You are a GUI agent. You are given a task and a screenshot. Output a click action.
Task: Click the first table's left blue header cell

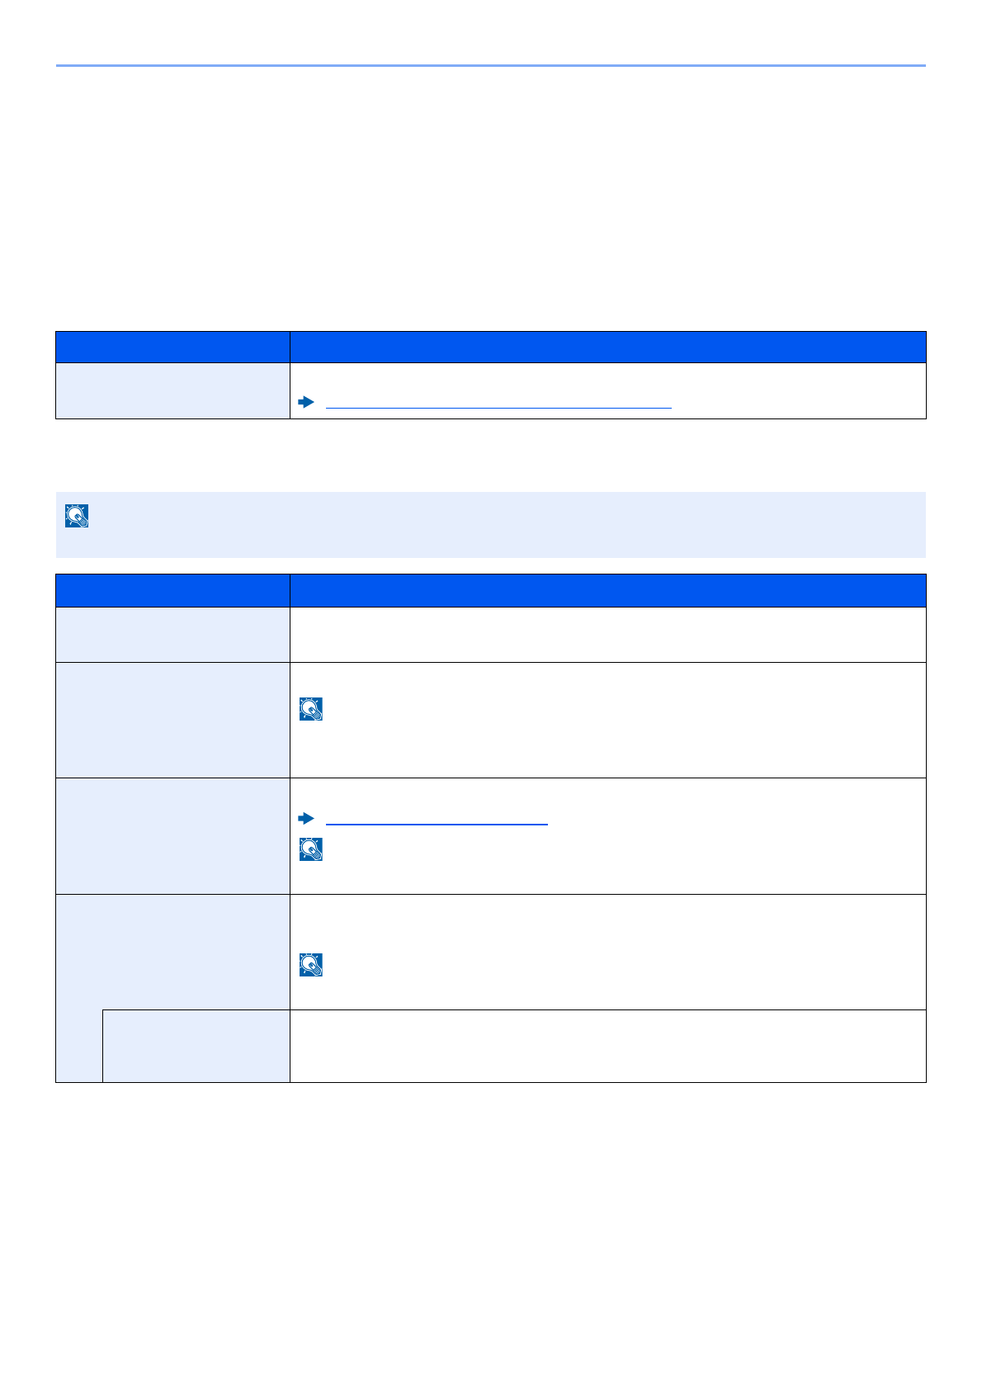coord(172,347)
